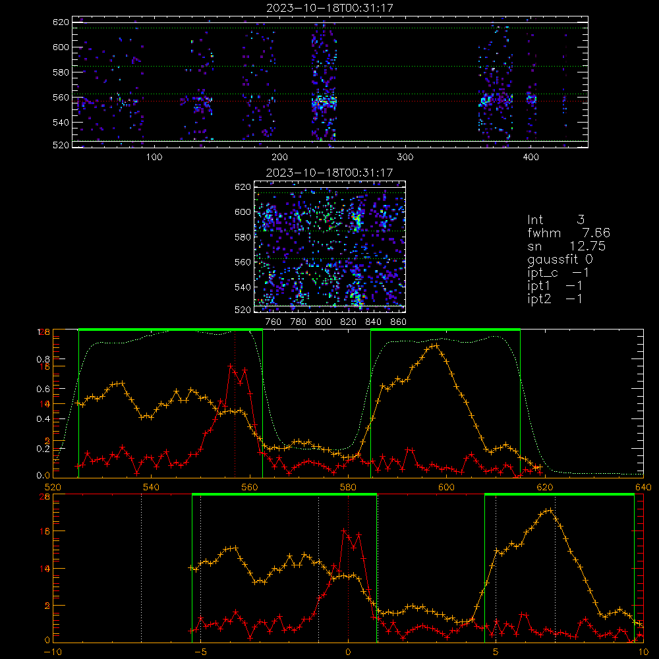Click the 'ipt_c -1' text
This screenshot has height=659, width=659.
coord(558,273)
